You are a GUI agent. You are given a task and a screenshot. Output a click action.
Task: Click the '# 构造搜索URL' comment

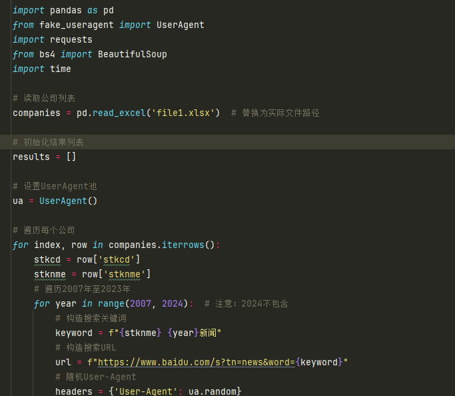[86, 348]
